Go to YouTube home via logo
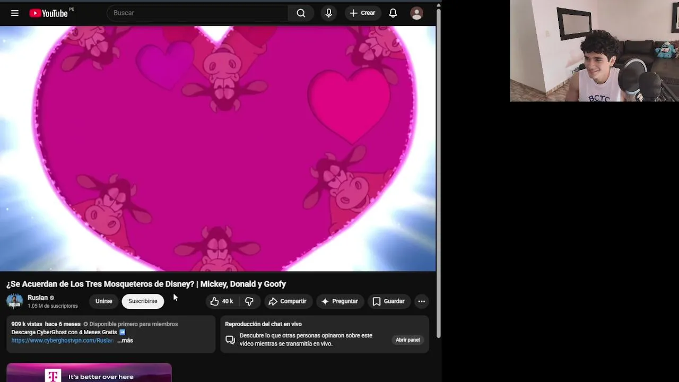The height and width of the screenshot is (382, 679). 48,13
